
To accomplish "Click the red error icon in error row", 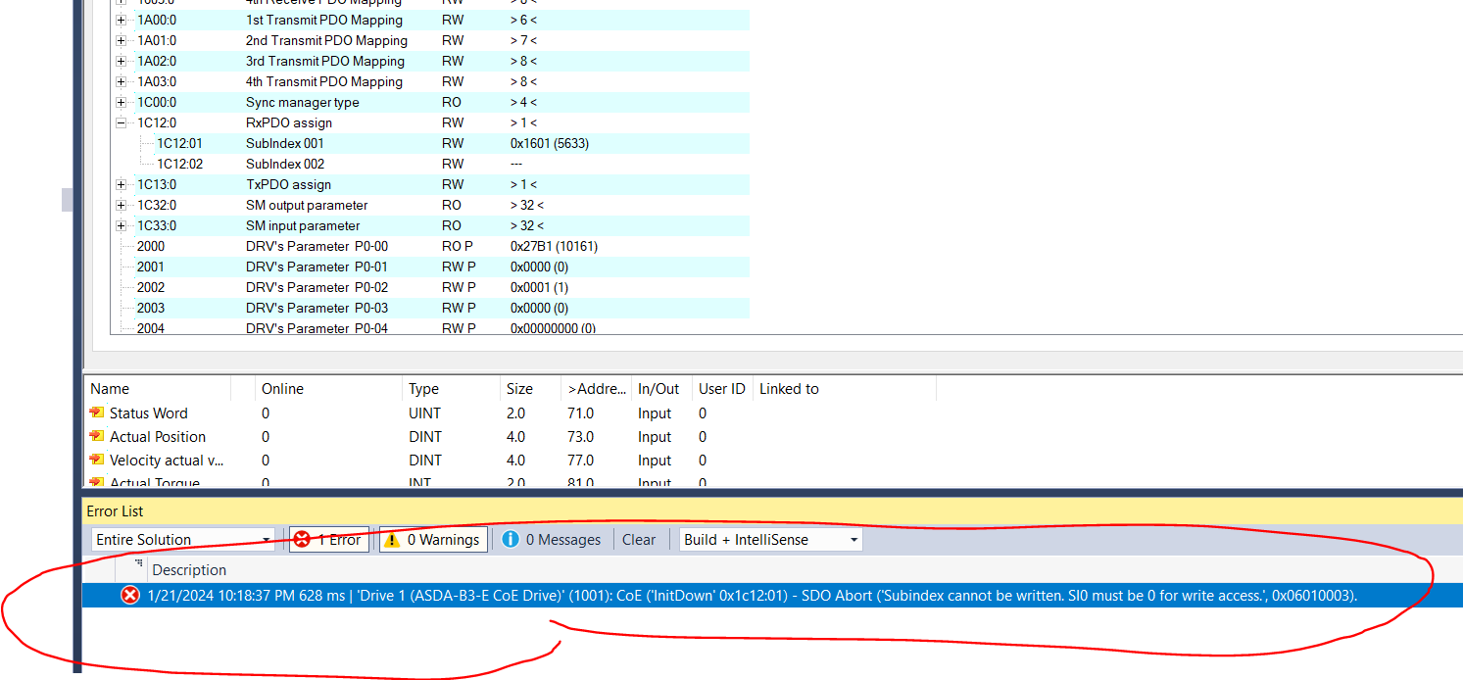I will (x=129, y=596).
